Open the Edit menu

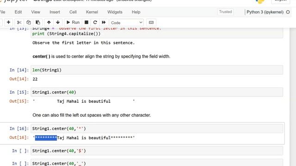pos(18,12)
